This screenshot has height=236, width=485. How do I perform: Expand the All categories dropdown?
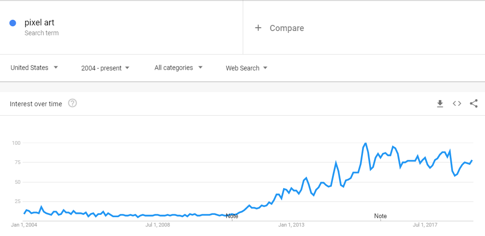tap(178, 68)
